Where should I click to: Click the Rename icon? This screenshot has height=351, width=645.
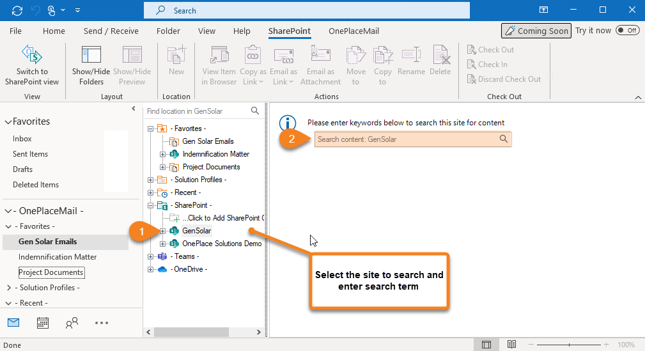pyautogui.click(x=411, y=55)
